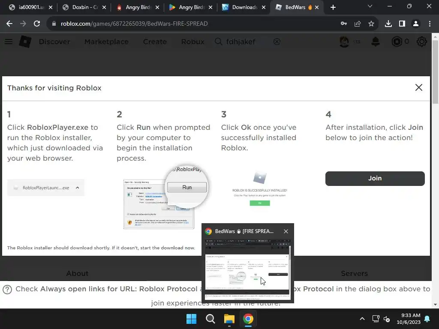
Task: Open Discover in Roblox navigation
Action: 54,42
